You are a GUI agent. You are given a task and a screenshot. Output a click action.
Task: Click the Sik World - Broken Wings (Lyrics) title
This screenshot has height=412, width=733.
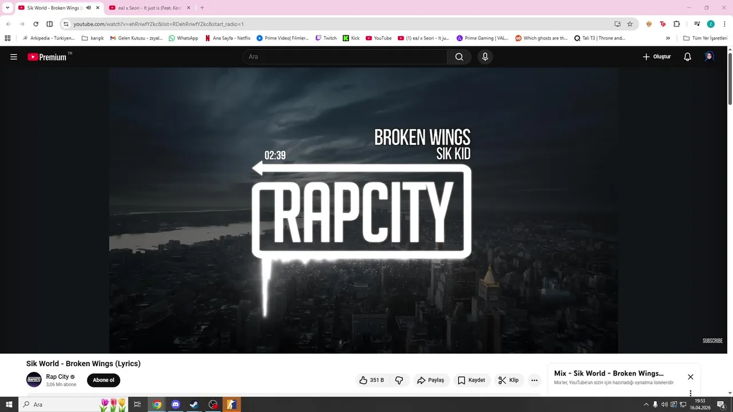[83, 363]
